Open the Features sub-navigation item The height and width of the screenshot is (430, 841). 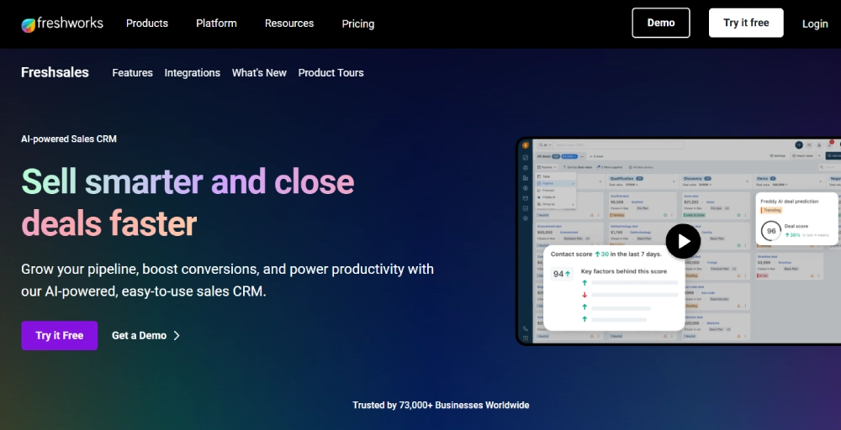(x=133, y=73)
